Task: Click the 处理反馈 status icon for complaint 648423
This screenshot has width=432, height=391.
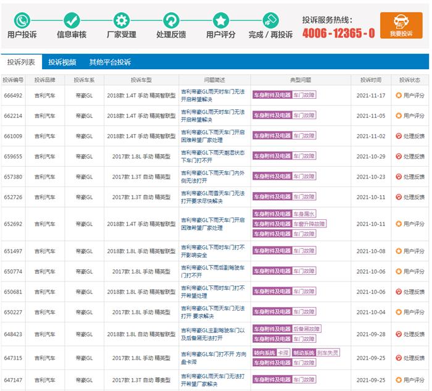Action: (x=399, y=334)
